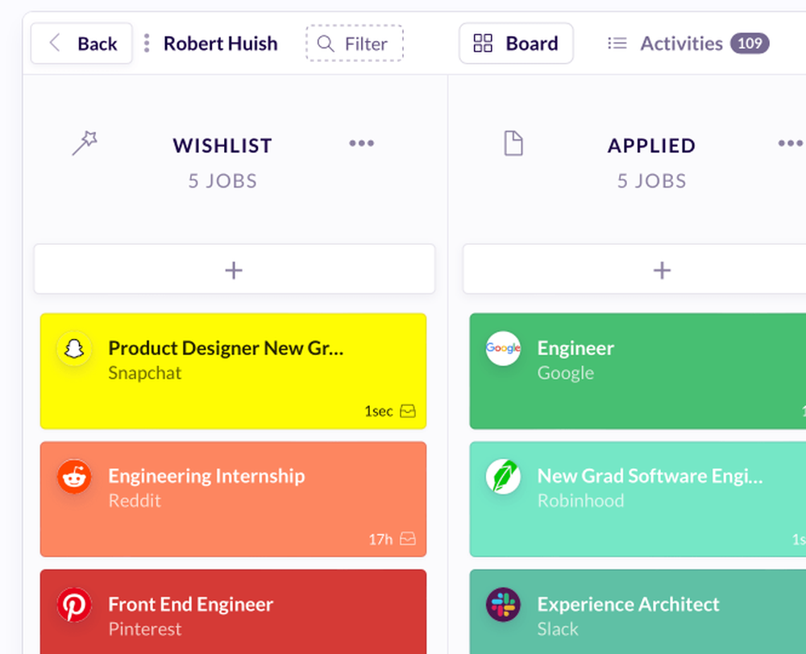Screen dimensions: 806x654
Task: Add a new job to the Wishlist column
Action: [234, 270]
